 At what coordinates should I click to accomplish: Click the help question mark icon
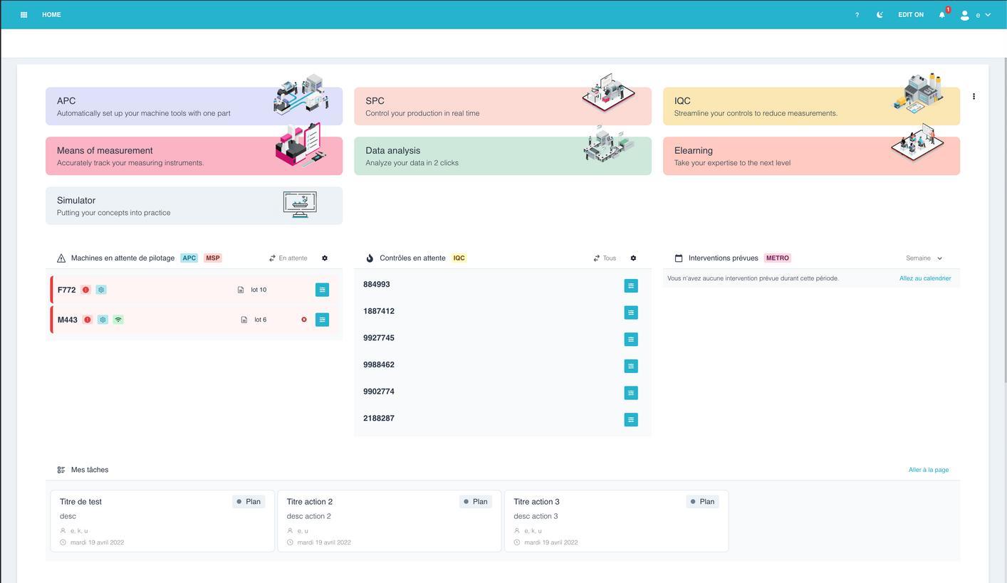[857, 14]
